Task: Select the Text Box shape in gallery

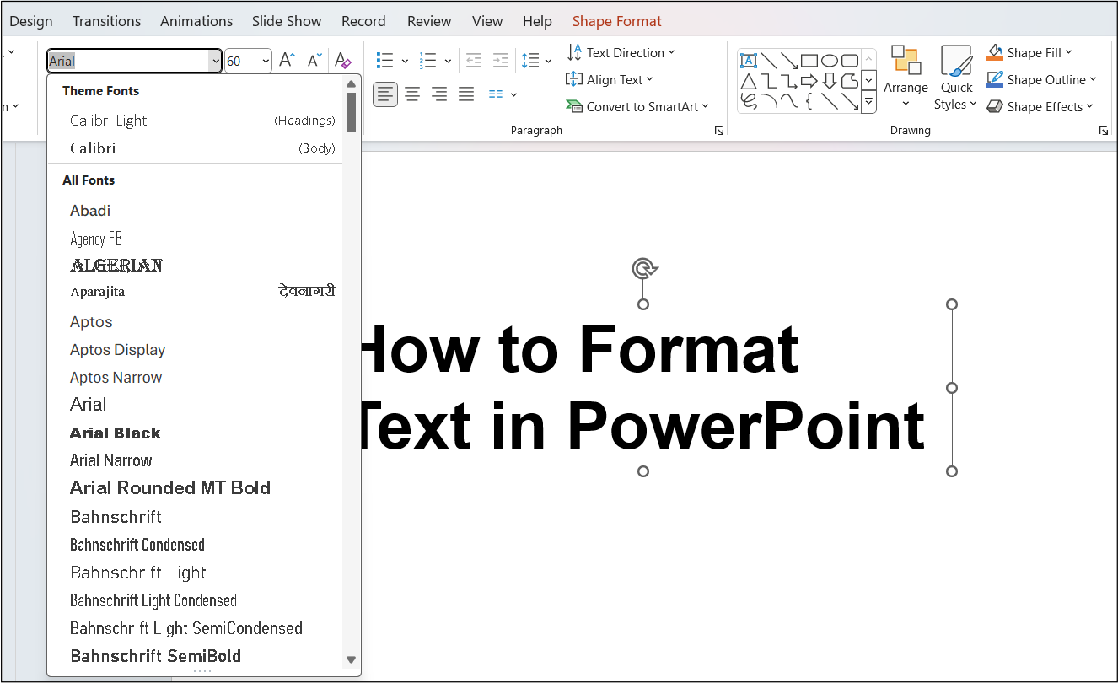Action: (749, 61)
